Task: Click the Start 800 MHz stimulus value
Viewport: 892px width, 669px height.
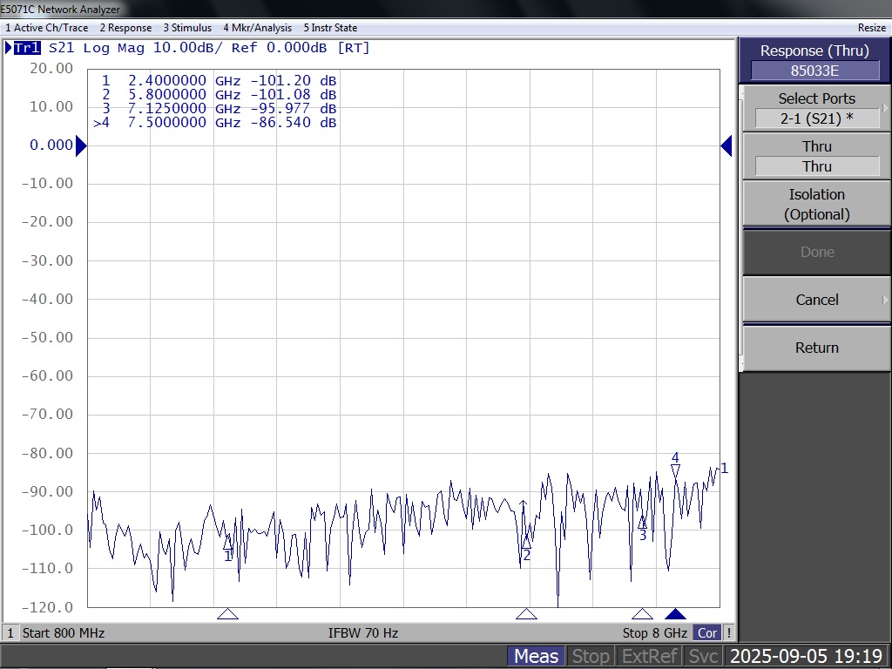Action: click(64, 632)
